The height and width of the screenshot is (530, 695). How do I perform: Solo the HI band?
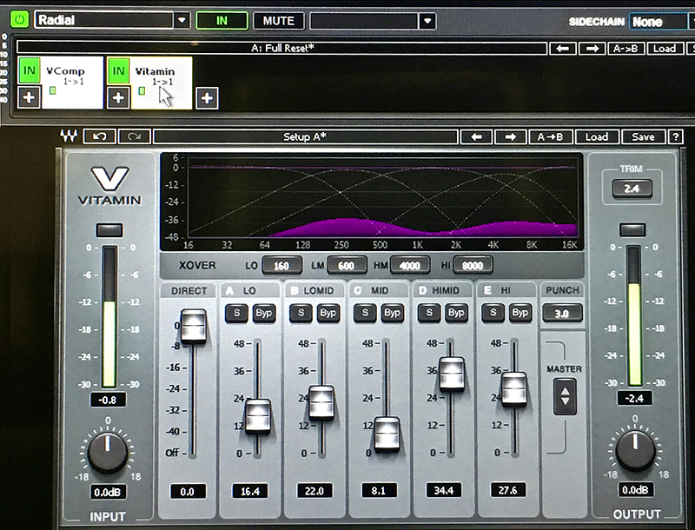point(493,313)
